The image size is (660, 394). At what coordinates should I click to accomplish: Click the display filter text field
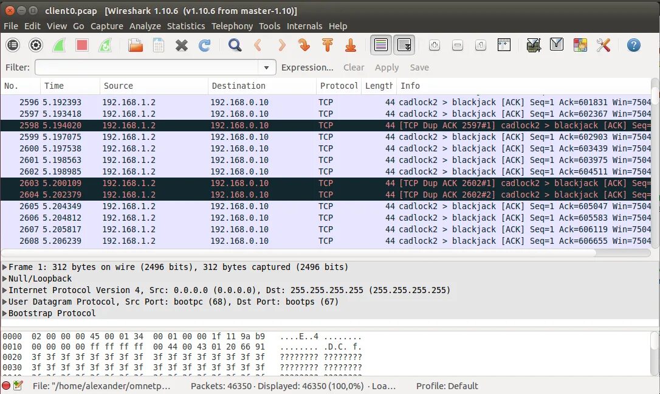coord(147,67)
